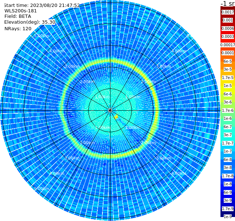The height and width of the screenshot is (221, 235).
Task: Click the 3.00km range label in upper-left quadrant
Action: coord(72,66)
